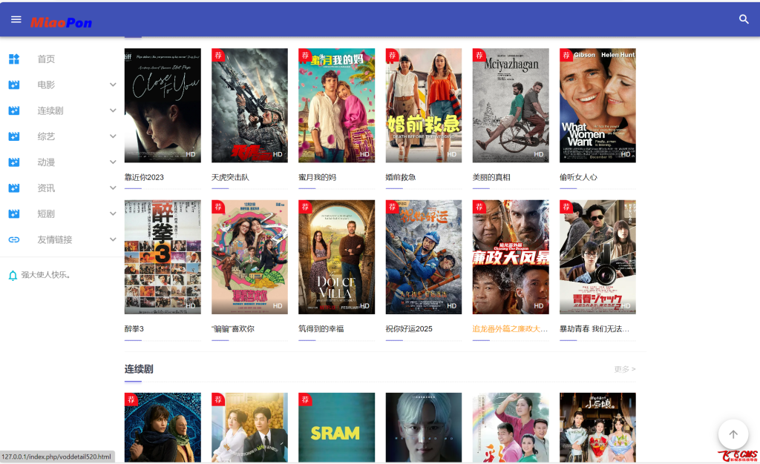Click the search magnifier icon

pos(744,19)
